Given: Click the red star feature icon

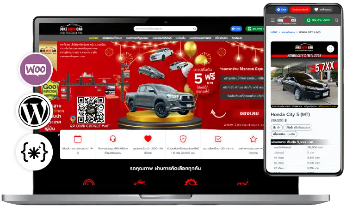Looking at the screenshot, I should 253,139.
